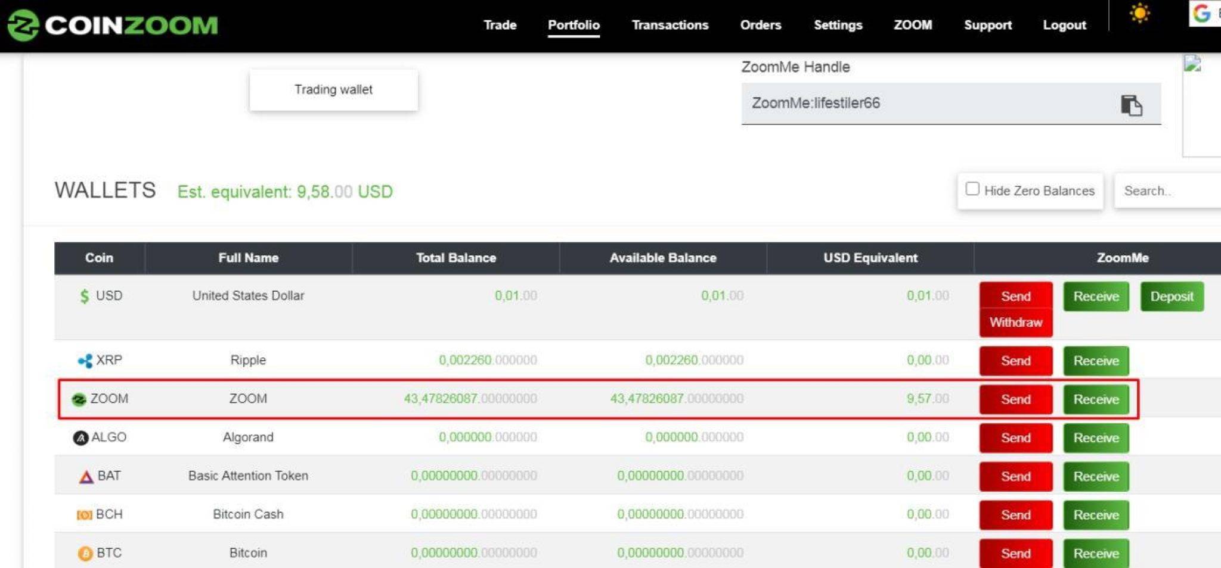Enable Hide Zero Balances checkbox
Image resolution: width=1221 pixels, height=568 pixels.
click(x=972, y=189)
